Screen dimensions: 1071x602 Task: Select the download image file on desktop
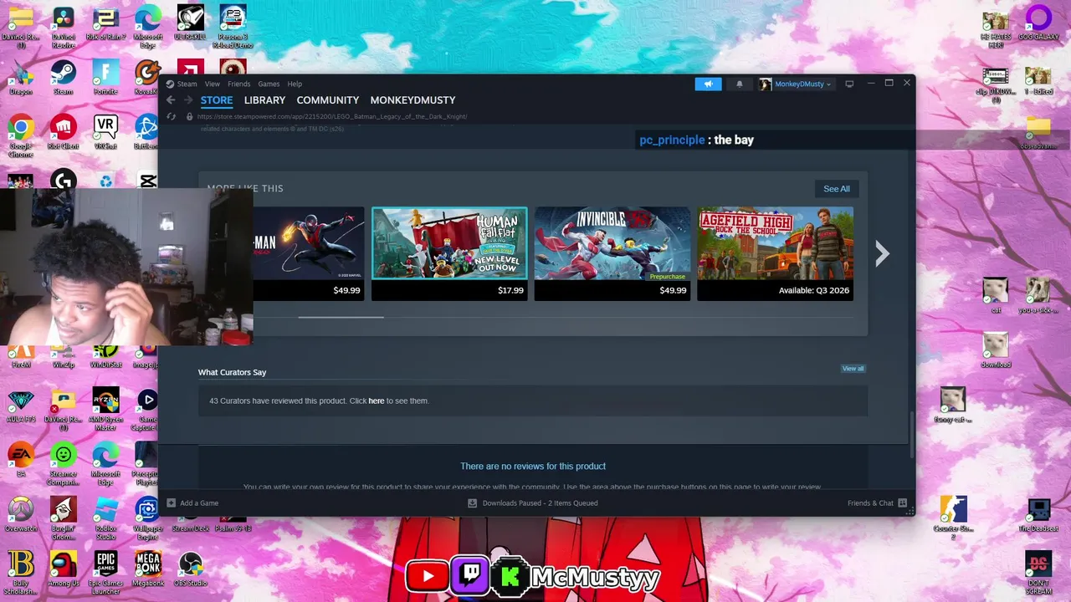pos(995,351)
